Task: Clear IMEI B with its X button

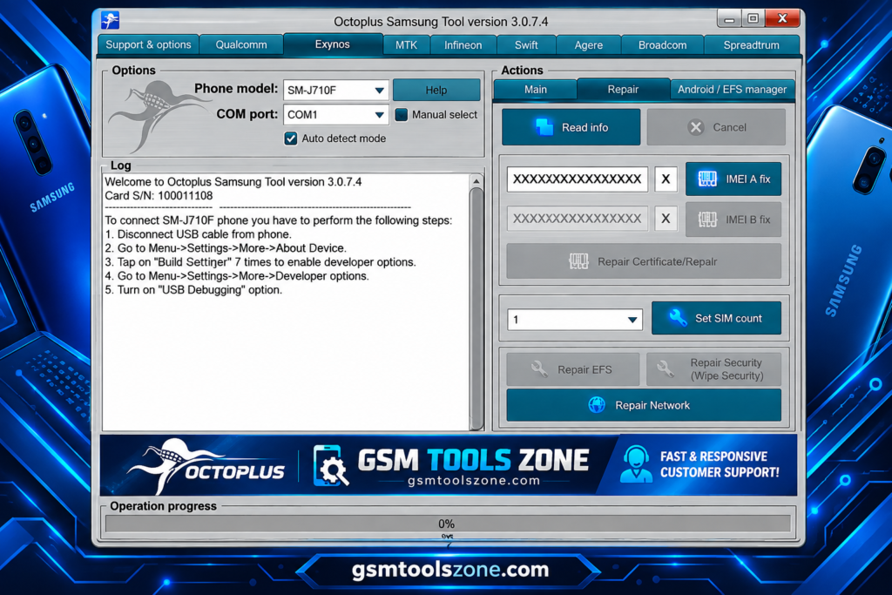Action: pyautogui.click(x=666, y=219)
